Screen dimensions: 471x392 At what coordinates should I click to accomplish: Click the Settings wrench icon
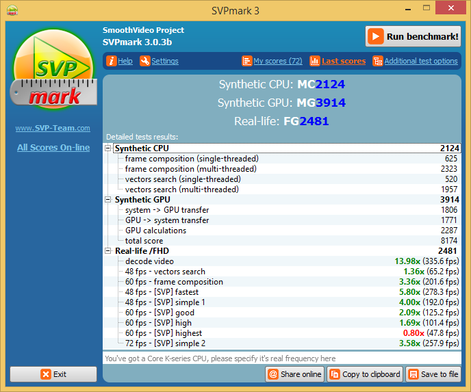click(x=144, y=61)
